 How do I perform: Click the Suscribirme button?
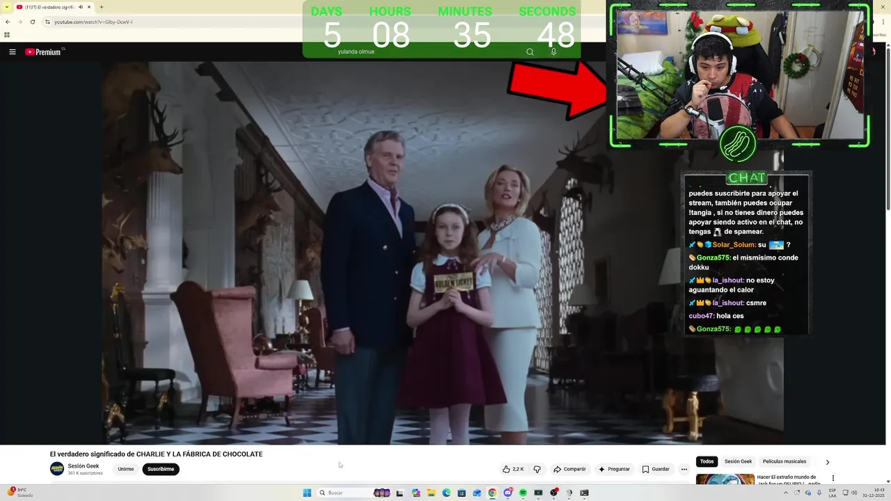[161, 469]
